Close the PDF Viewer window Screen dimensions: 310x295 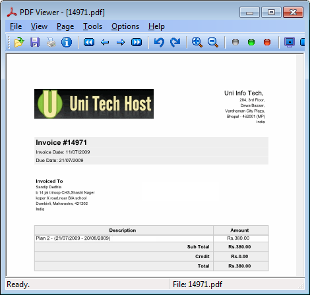294,13
